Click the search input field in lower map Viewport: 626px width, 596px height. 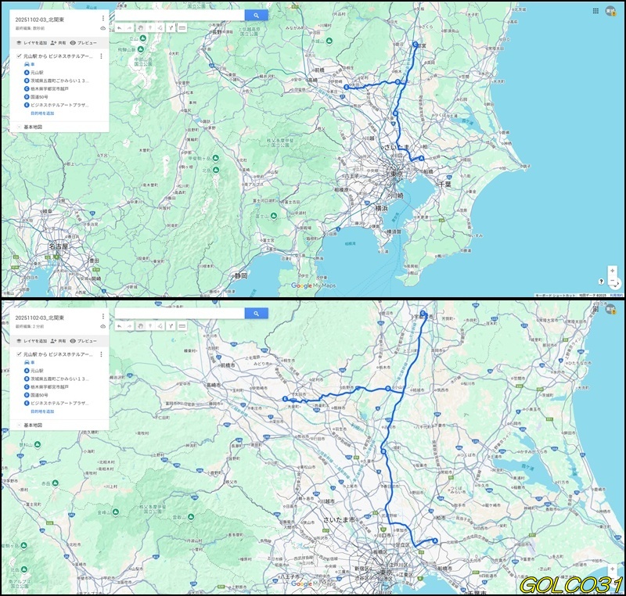(x=179, y=313)
